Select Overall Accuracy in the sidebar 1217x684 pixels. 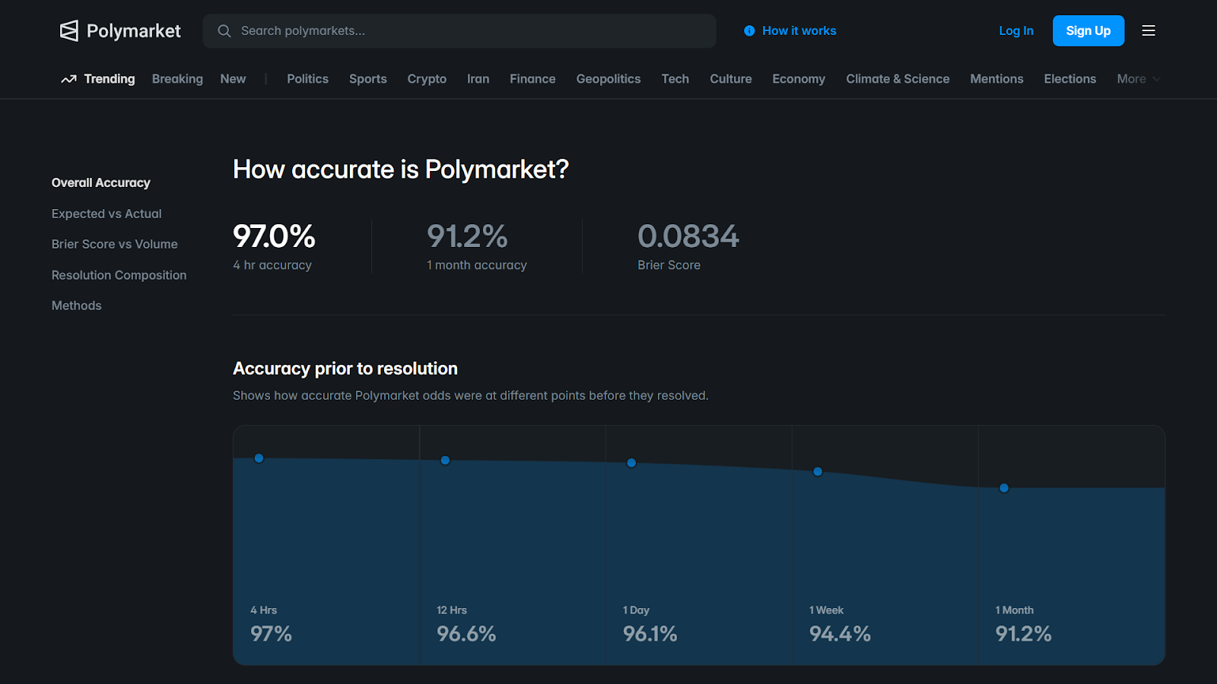[x=100, y=182]
